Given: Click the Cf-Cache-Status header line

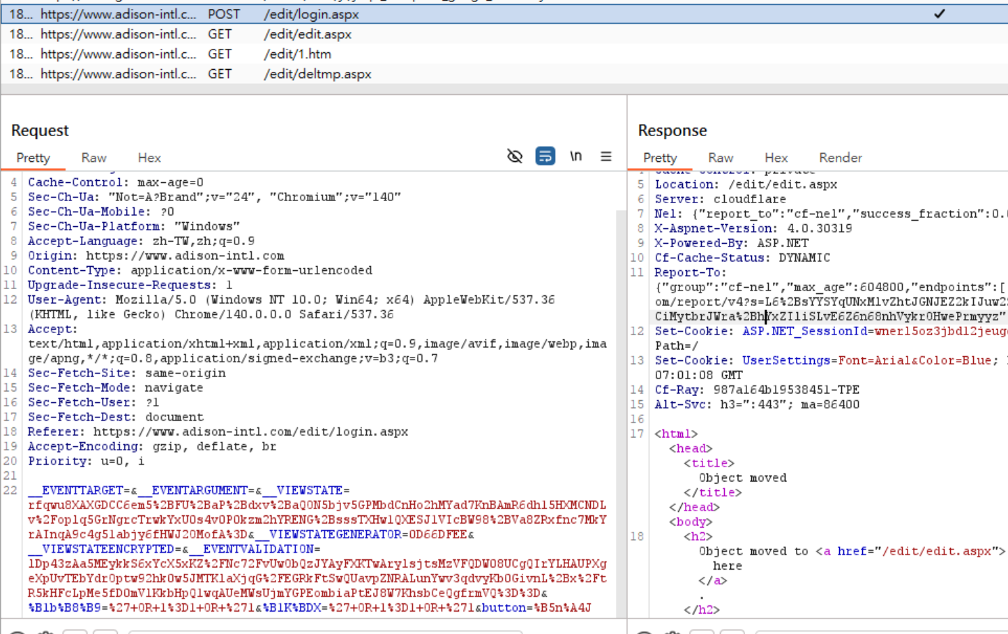Looking at the screenshot, I should click(742, 258).
